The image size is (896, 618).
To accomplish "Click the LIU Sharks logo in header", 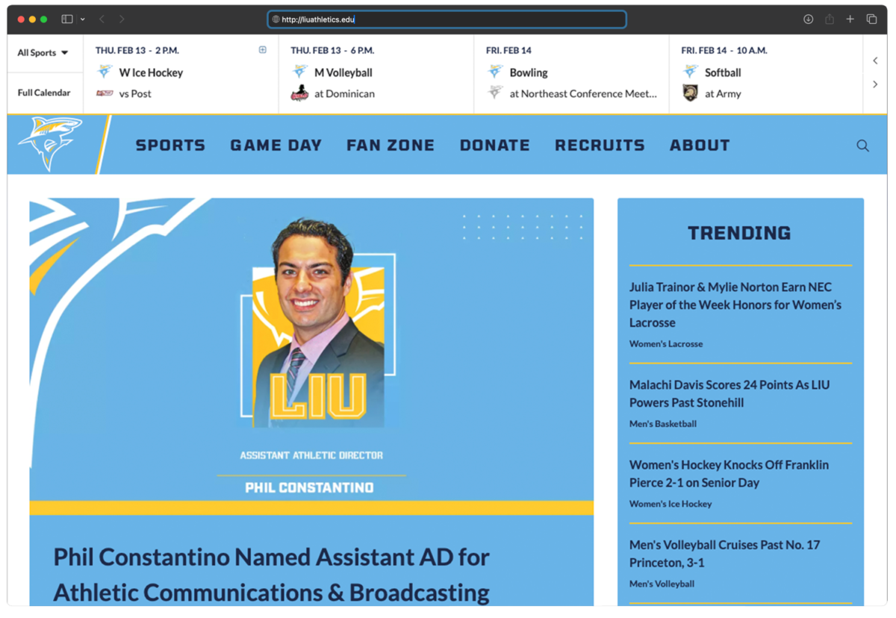I will 51,144.
